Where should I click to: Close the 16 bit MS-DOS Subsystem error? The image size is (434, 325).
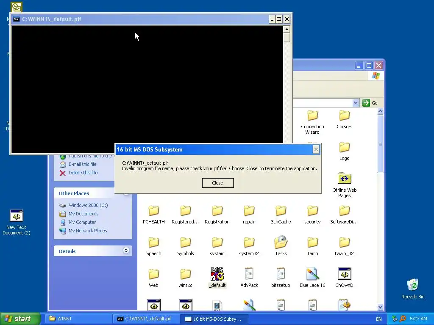pyautogui.click(x=218, y=183)
